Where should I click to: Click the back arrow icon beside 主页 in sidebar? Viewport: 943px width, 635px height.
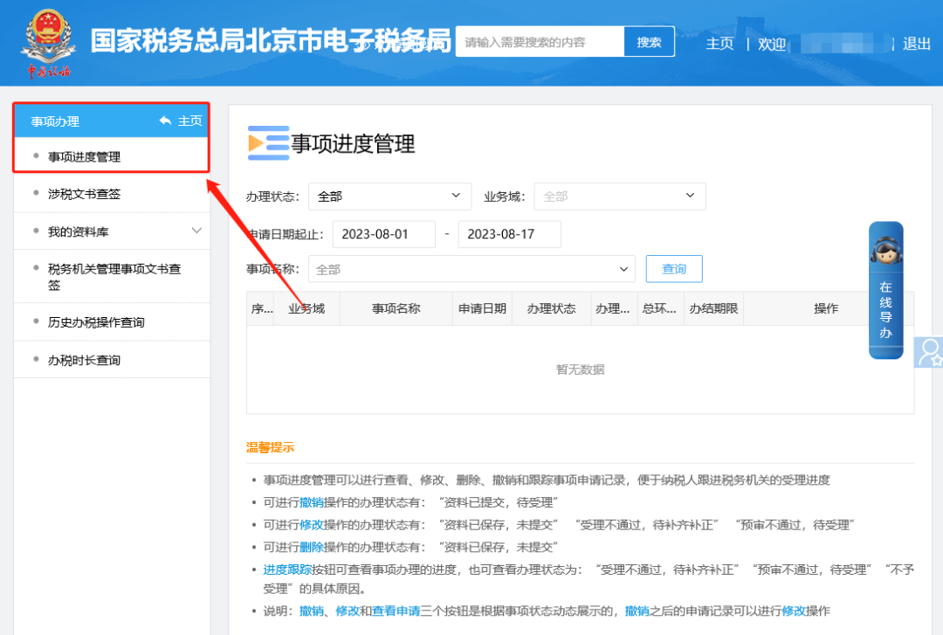[165, 121]
